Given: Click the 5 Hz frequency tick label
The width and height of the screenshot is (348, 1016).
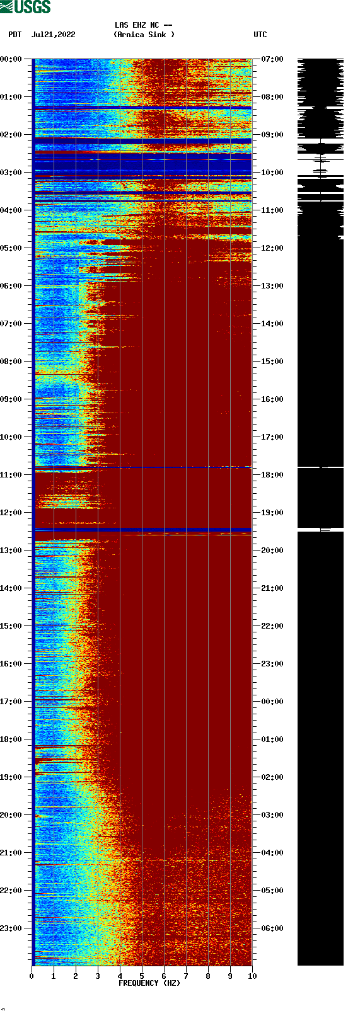Looking at the screenshot, I should click(142, 976).
